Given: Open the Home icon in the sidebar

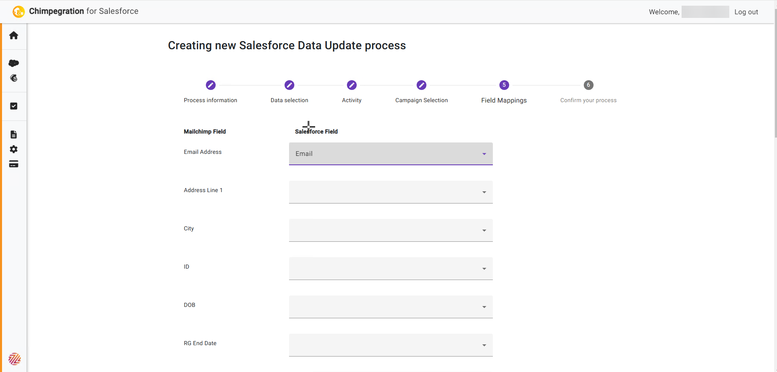Looking at the screenshot, I should click(13, 35).
